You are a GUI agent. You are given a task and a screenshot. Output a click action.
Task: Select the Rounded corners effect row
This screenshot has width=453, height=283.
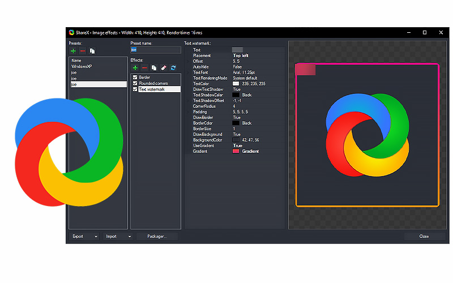pos(160,83)
